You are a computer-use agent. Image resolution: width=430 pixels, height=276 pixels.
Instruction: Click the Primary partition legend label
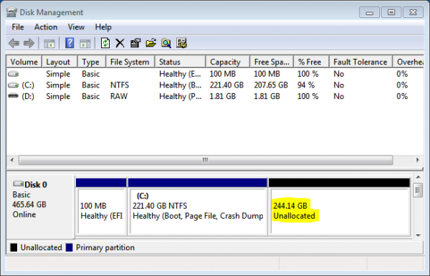point(105,248)
